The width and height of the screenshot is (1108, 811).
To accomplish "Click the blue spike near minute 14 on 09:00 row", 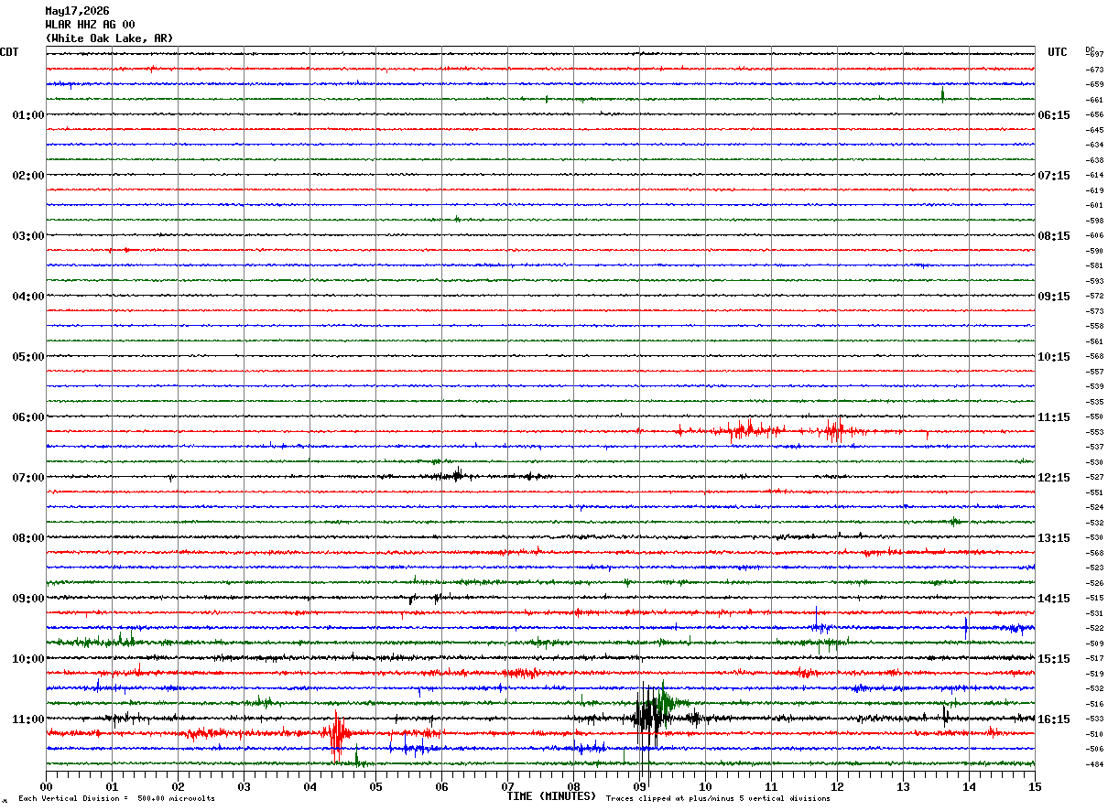I will point(966,628).
